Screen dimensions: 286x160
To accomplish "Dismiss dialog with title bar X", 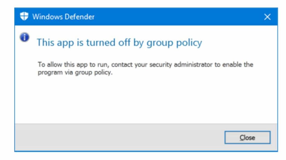I will (x=267, y=17).
